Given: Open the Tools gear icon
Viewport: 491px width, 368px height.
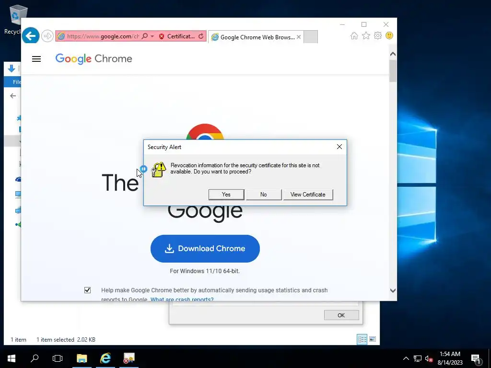Looking at the screenshot, I should [378, 35].
